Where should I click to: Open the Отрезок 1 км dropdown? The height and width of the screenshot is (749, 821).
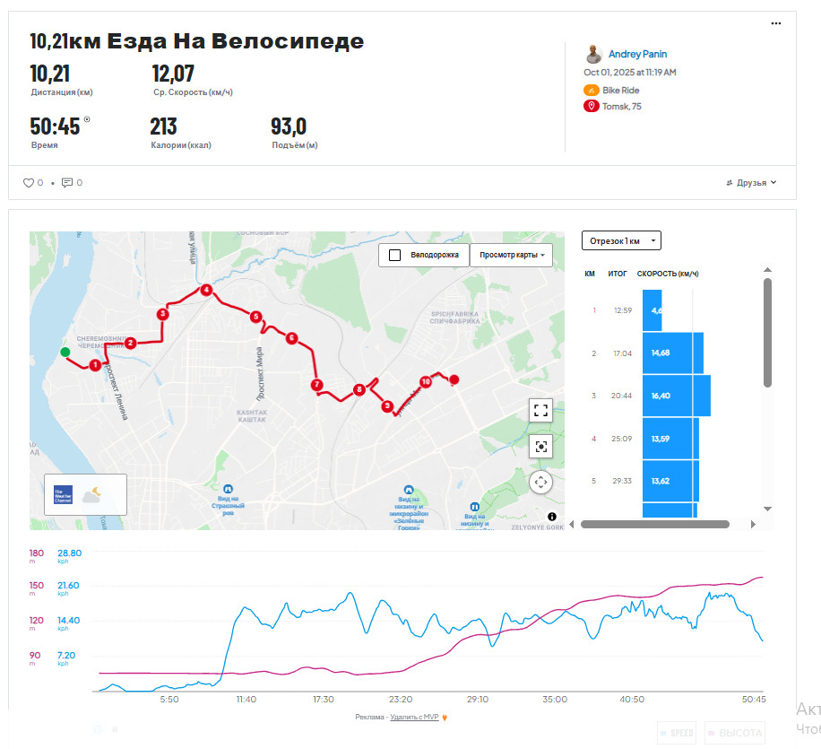pyautogui.click(x=621, y=240)
